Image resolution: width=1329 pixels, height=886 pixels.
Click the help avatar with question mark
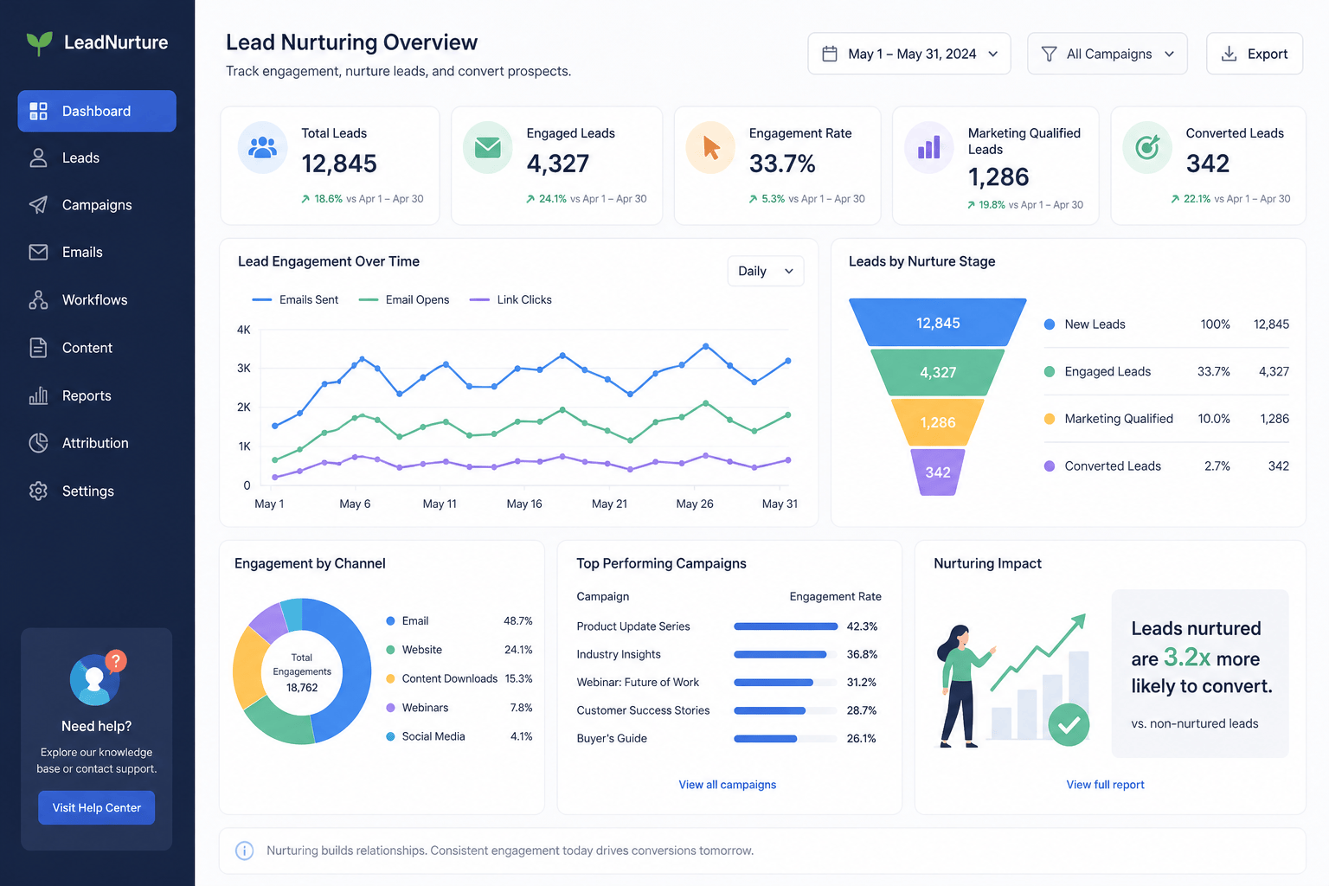tap(97, 677)
